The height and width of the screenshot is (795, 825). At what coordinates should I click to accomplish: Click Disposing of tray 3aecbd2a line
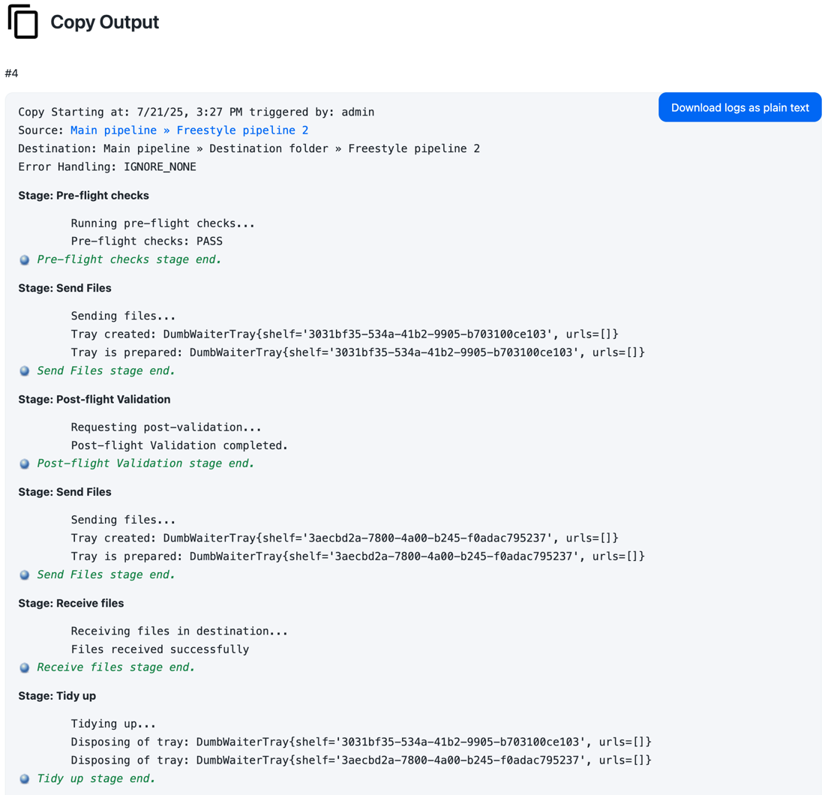(x=361, y=760)
